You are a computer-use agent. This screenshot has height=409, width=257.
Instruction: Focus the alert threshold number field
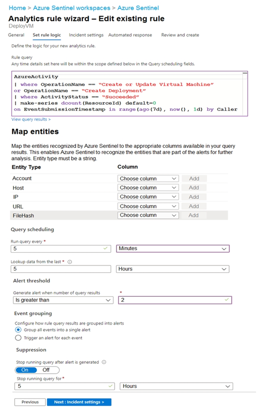(175, 300)
